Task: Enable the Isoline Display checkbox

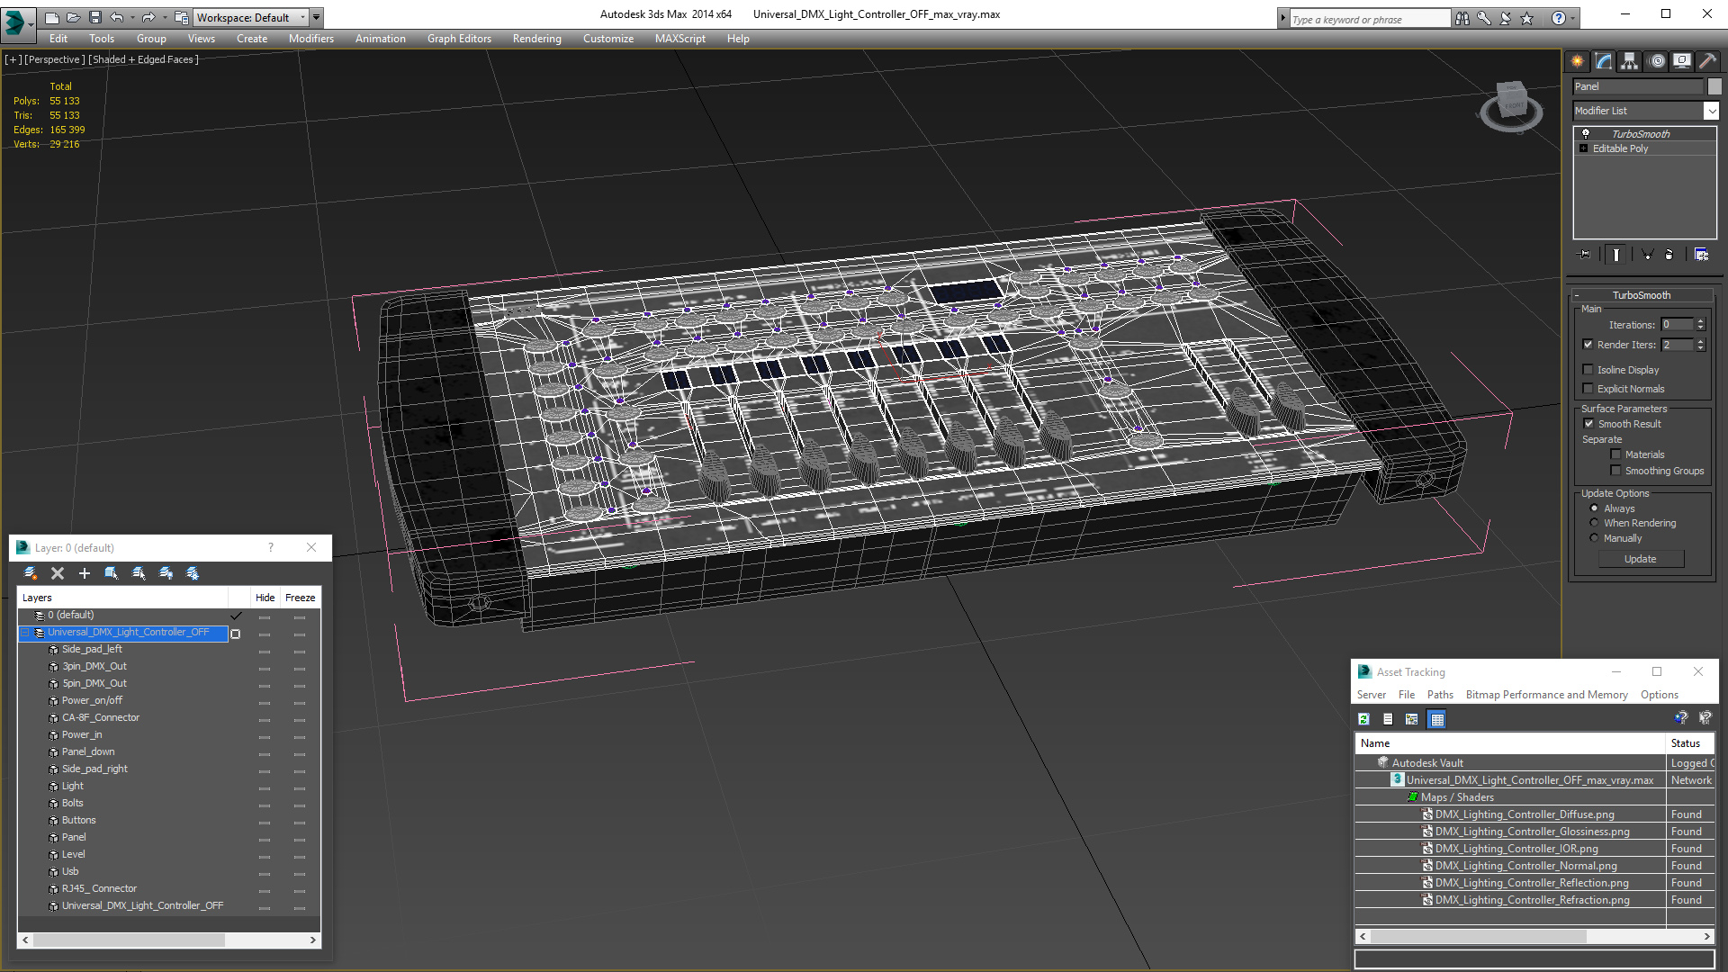Action: pyautogui.click(x=1588, y=370)
